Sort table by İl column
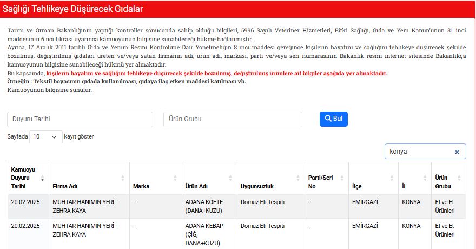This screenshot has height=249, width=476. [x=425, y=178]
